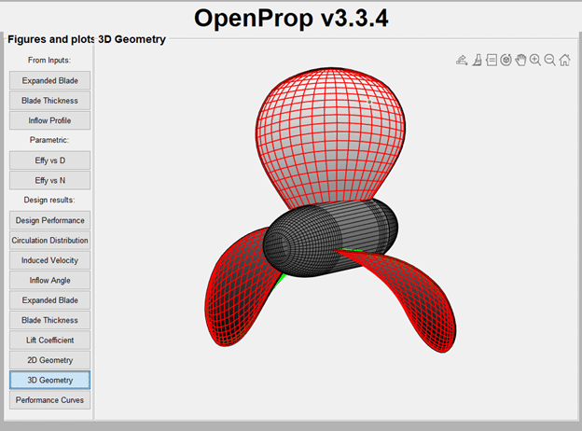Open the Performance Curves plot
Viewport: 582px width, 431px height.
pos(49,400)
